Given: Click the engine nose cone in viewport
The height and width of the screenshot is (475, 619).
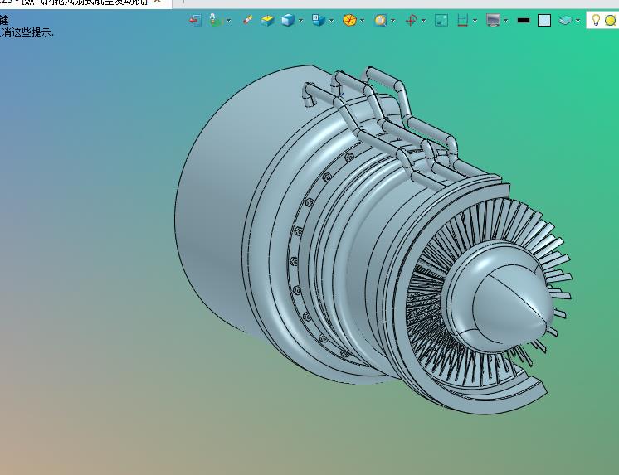Looking at the screenshot, I should tap(512, 303).
